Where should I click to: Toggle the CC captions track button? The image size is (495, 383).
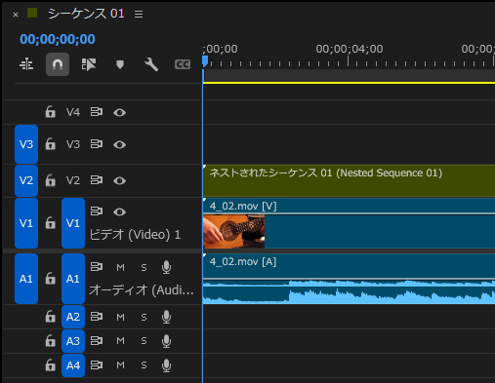pos(183,64)
